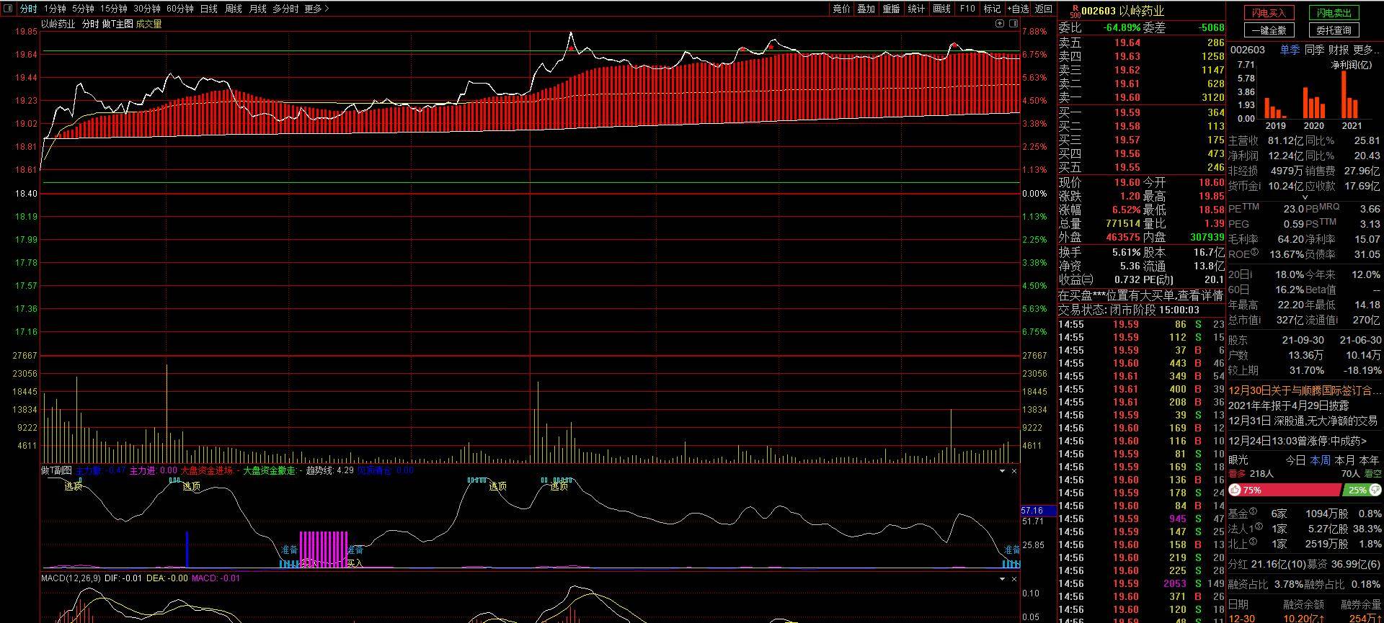This screenshot has width=1384, height=623.
Task: Open the 日线 daily chart
Action: pyautogui.click(x=209, y=9)
